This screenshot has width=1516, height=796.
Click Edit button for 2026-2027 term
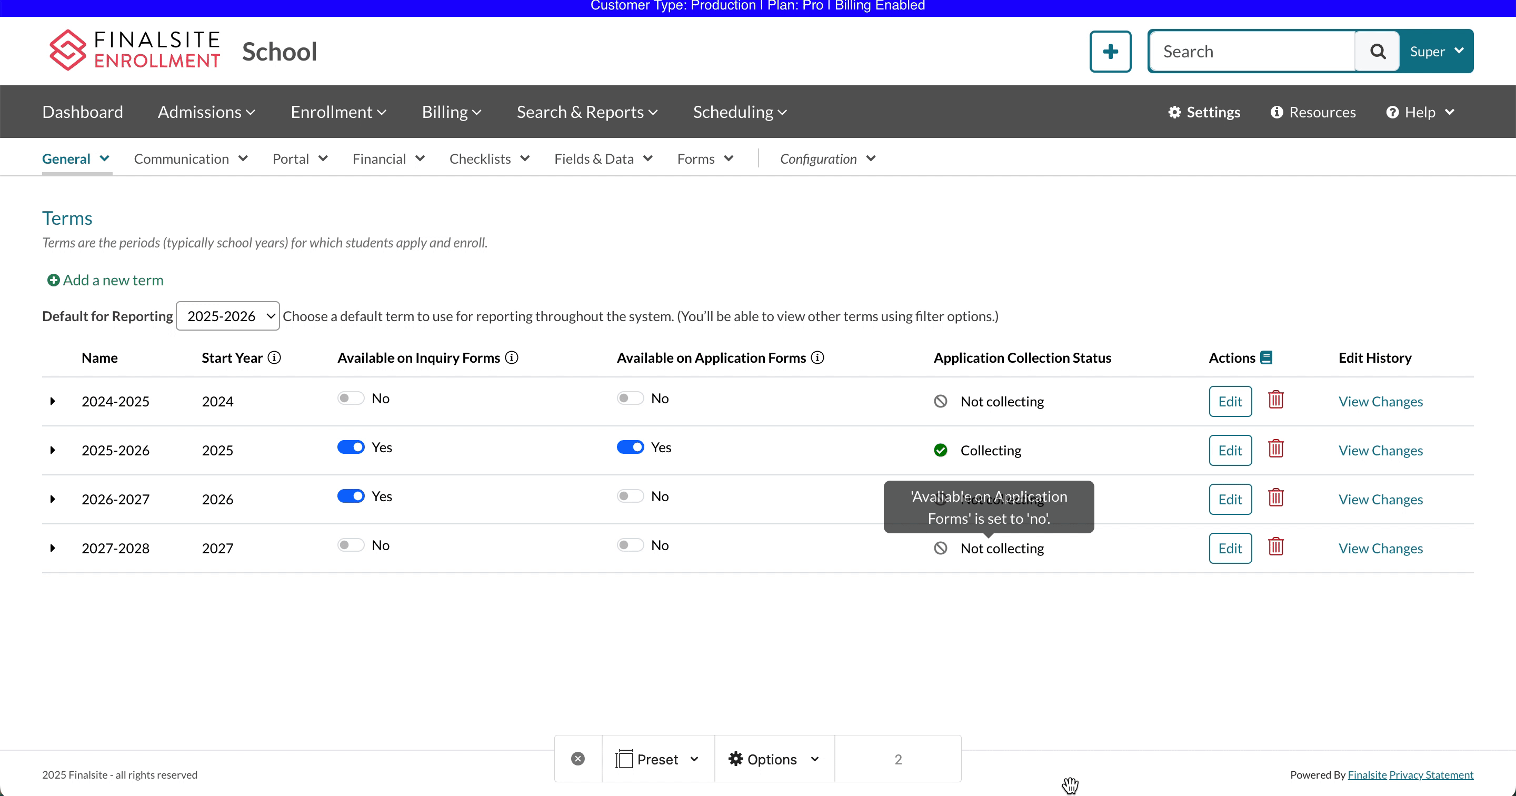tap(1230, 499)
